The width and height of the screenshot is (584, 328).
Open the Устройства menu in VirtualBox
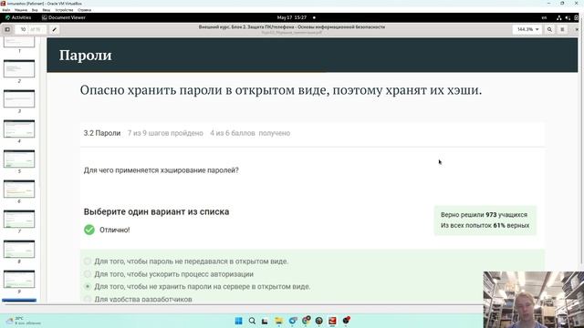pyautogui.click(x=64, y=10)
